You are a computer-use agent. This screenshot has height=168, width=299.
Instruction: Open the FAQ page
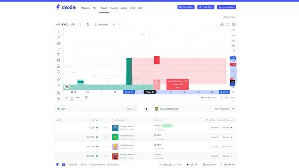tap(140, 8)
